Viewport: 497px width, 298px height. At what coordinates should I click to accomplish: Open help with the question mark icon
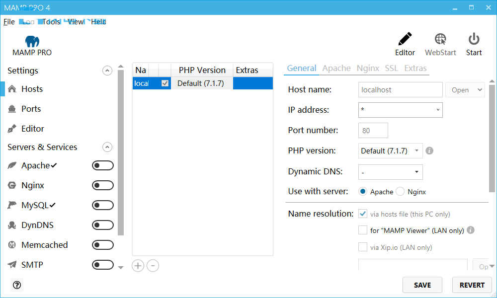[16, 285]
